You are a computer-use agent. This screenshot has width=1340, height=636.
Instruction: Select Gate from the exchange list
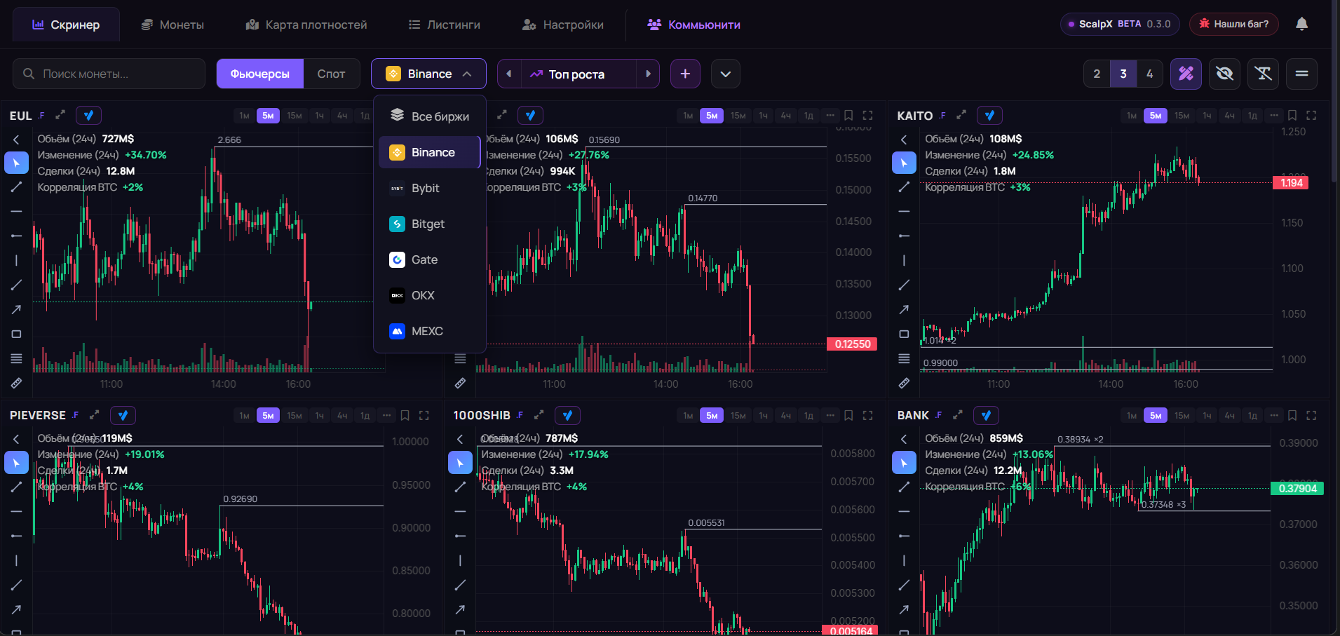(430, 259)
